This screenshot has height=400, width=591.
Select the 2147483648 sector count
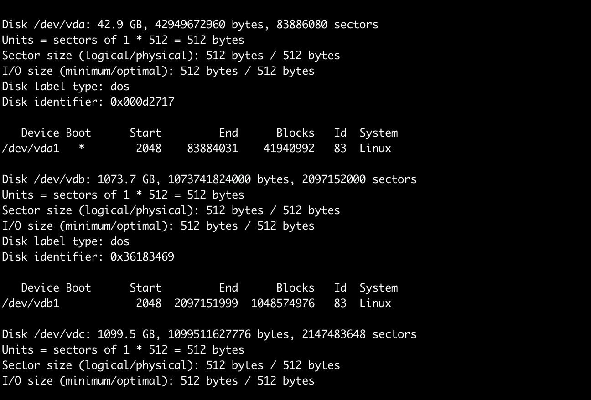334,334
